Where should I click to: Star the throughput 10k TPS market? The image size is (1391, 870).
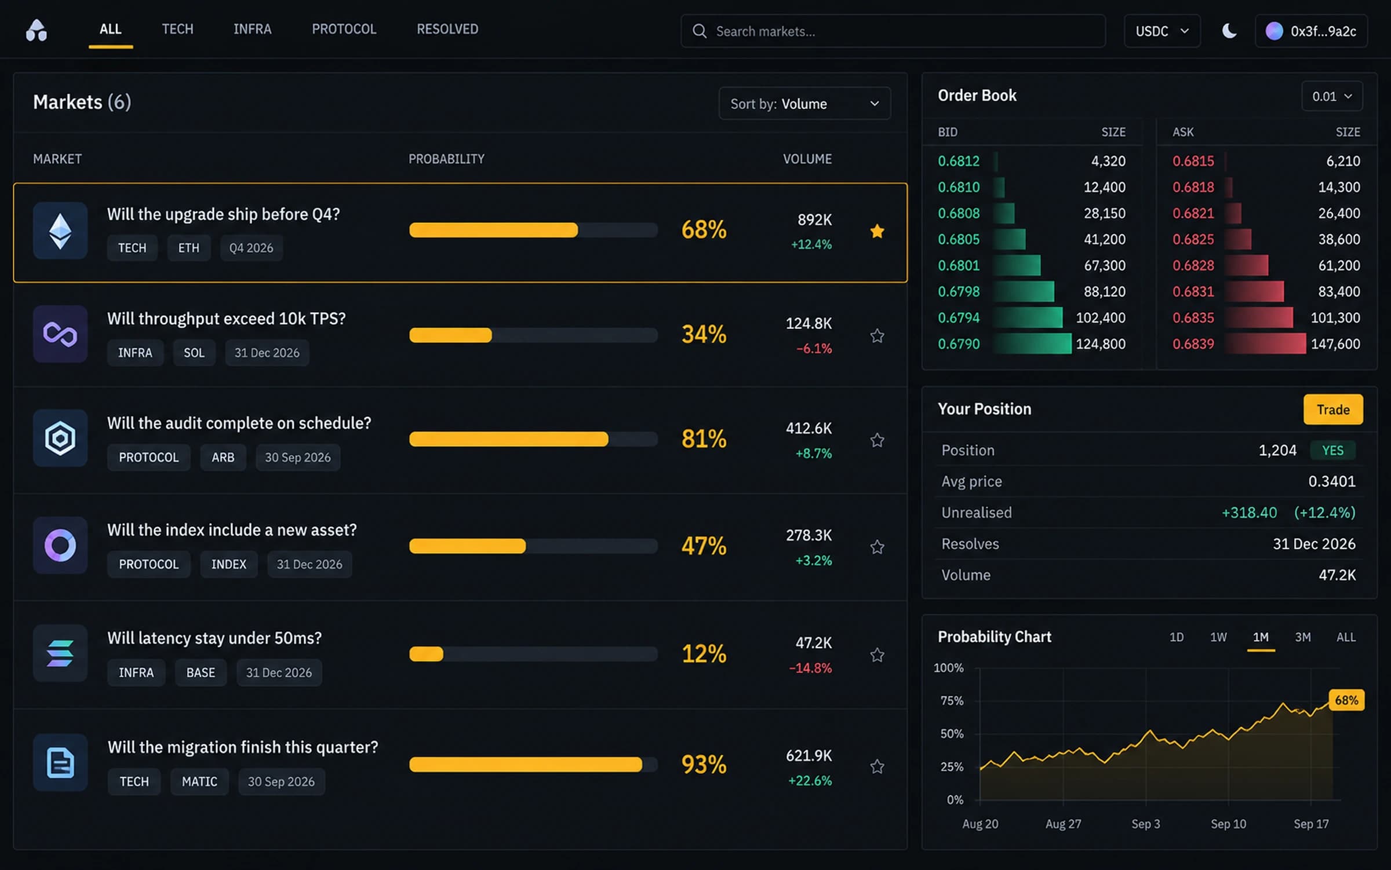pyautogui.click(x=877, y=335)
